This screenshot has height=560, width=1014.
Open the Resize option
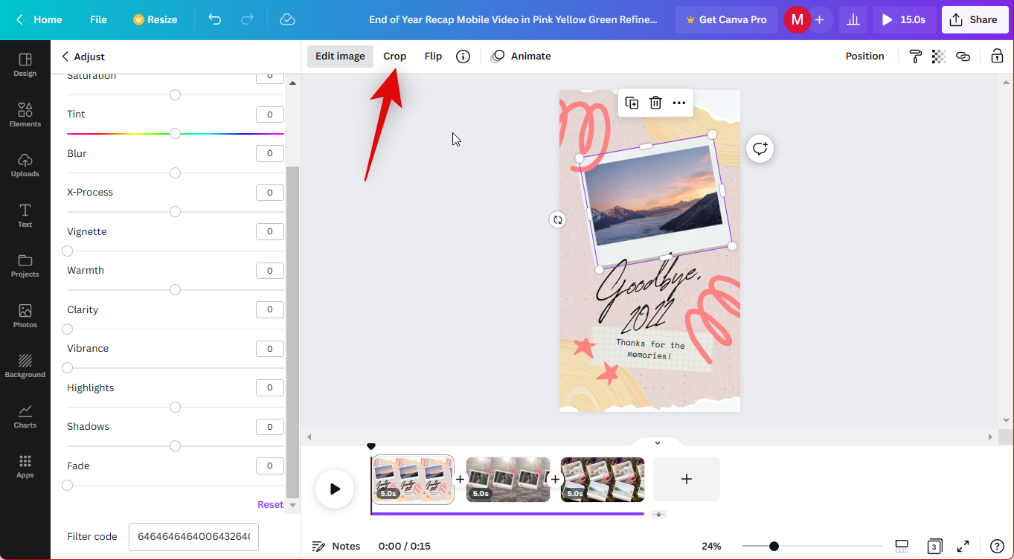(x=155, y=19)
